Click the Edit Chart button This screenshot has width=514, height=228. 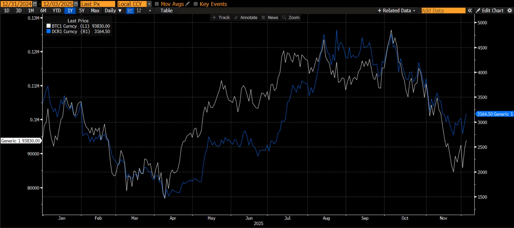[x=490, y=11]
